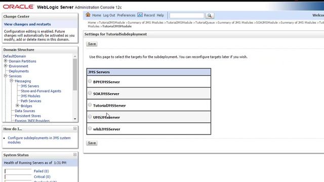Open Configure subdeployments in JMS system modules
Screen dimensions: 324x182
[39, 140]
